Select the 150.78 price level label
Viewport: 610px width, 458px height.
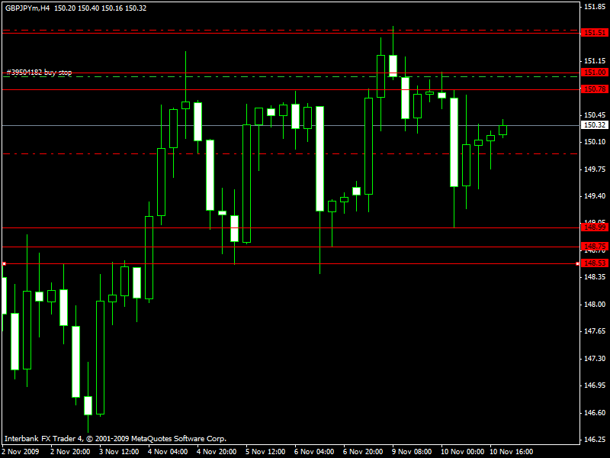[x=594, y=89]
